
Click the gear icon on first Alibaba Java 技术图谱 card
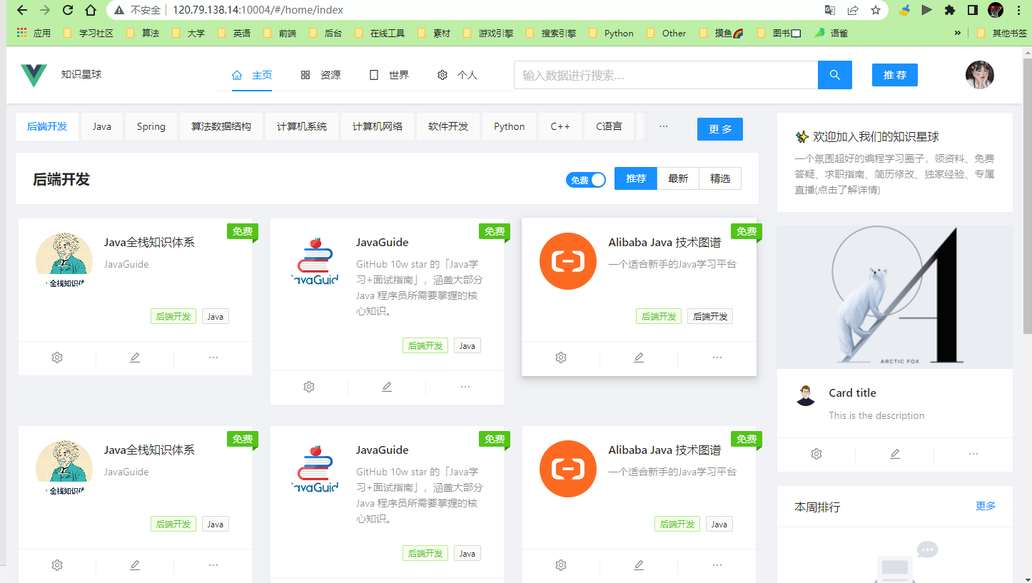(x=561, y=358)
